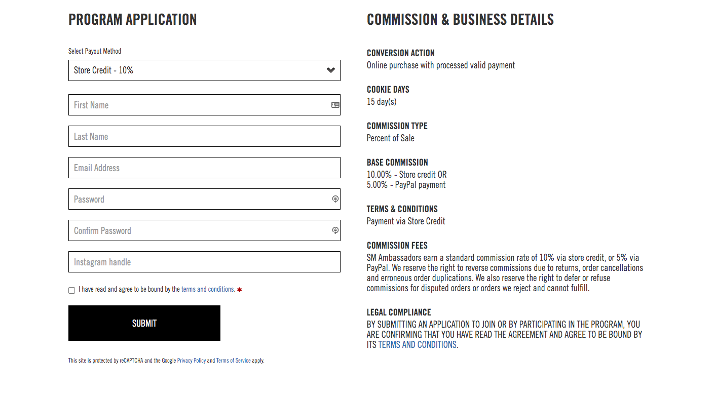Open the Google Terms of Service link
Screen dimensions: 715x395
coord(234,361)
